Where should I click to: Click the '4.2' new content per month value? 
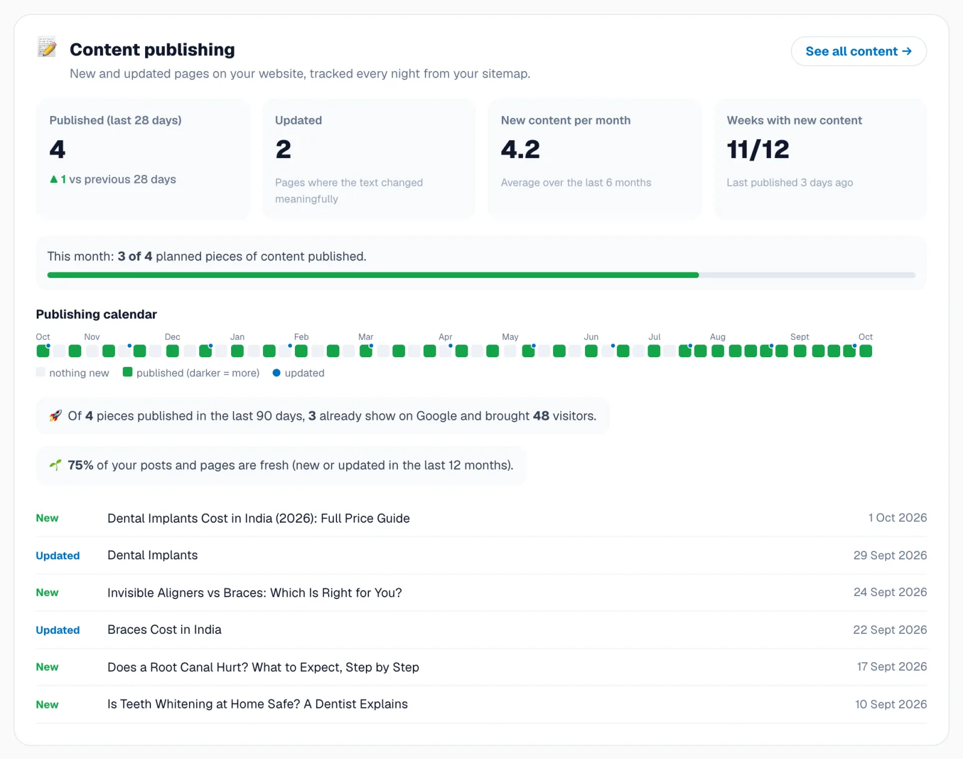pyautogui.click(x=521, y=150)
